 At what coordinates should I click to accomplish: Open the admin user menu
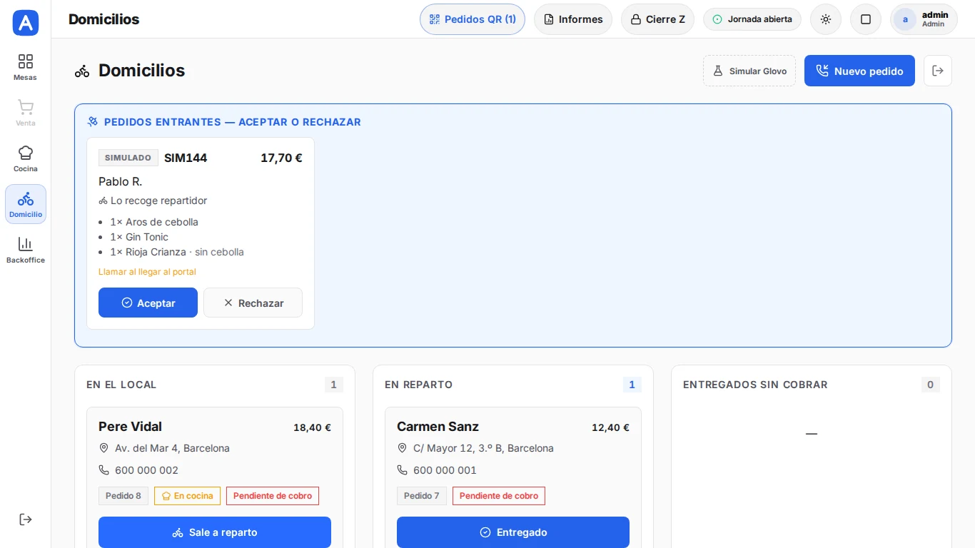pos(924,19)
